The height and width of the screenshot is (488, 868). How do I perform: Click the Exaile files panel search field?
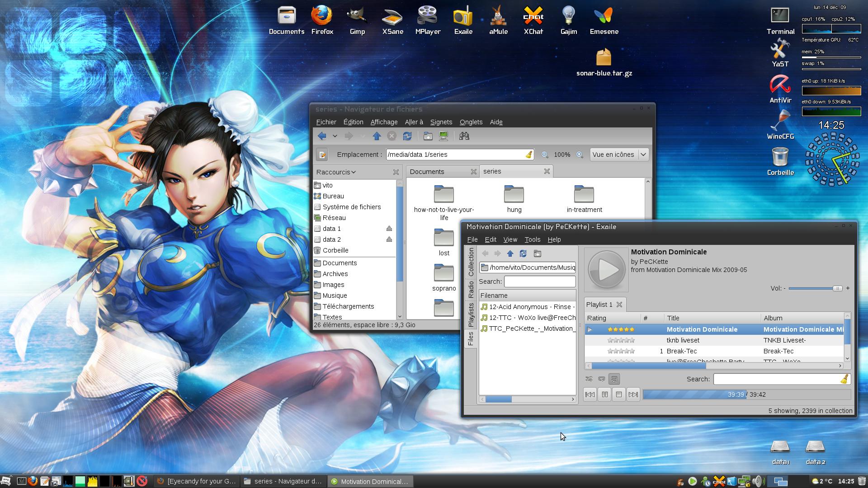click(540, 282)
